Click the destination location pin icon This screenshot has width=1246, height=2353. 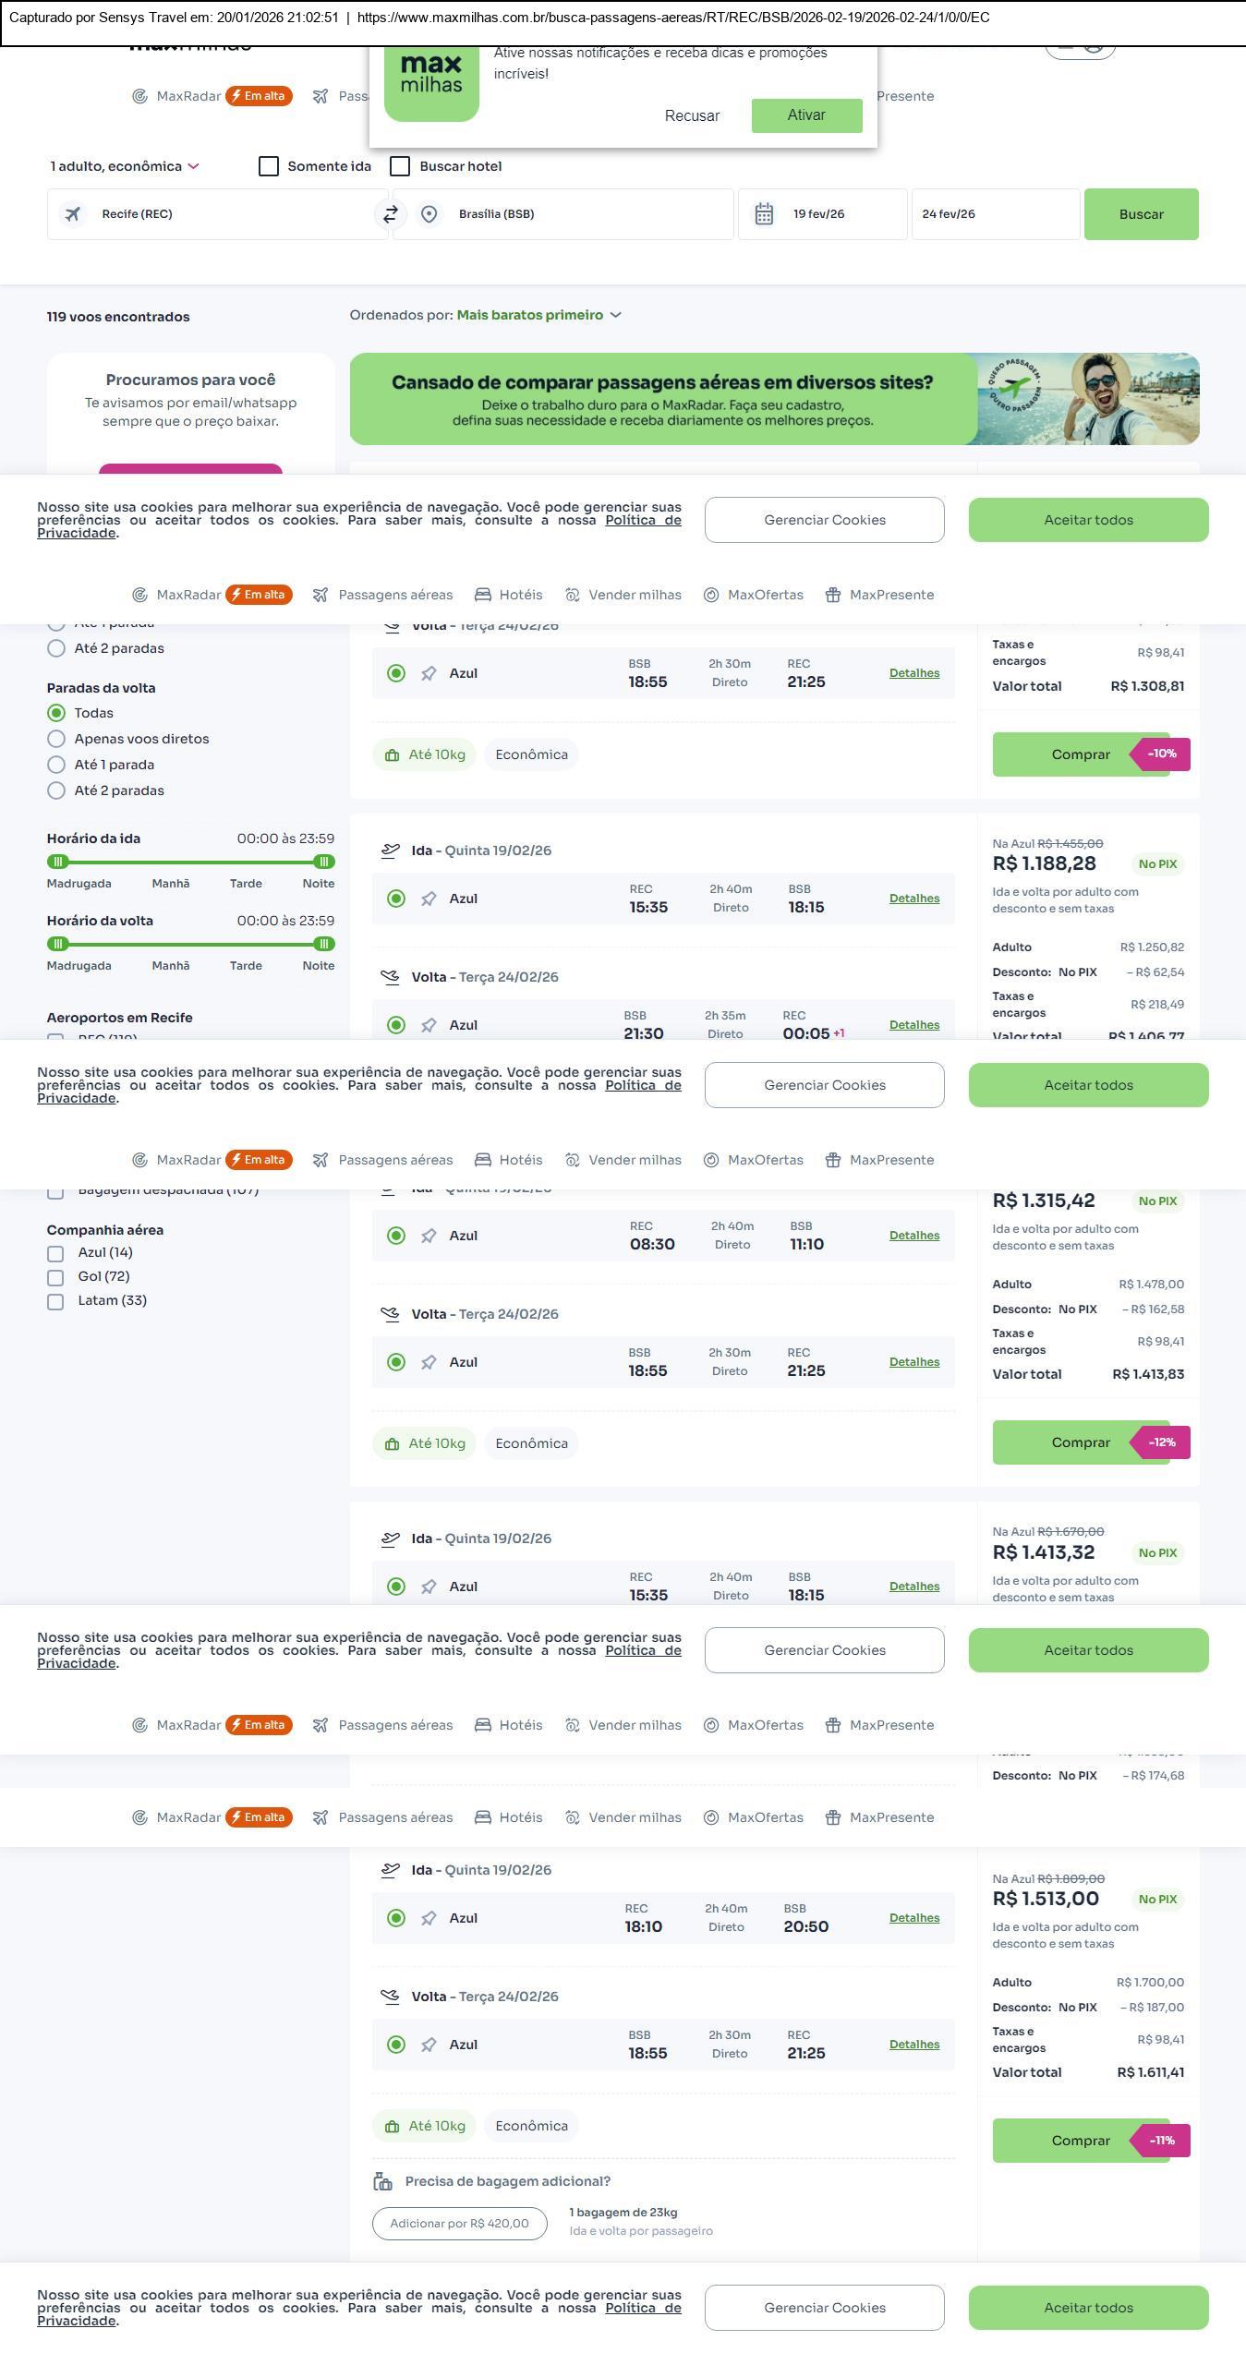pyautogui.click(x=429, y=214)
